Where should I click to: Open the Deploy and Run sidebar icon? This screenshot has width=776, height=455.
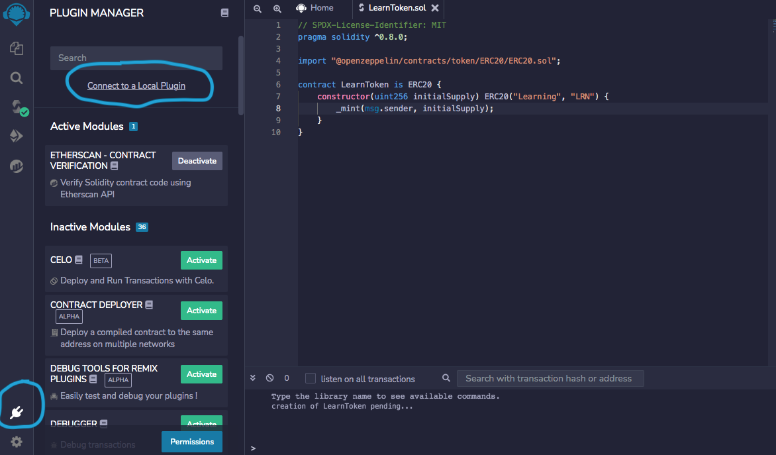(x=17, y=136)
